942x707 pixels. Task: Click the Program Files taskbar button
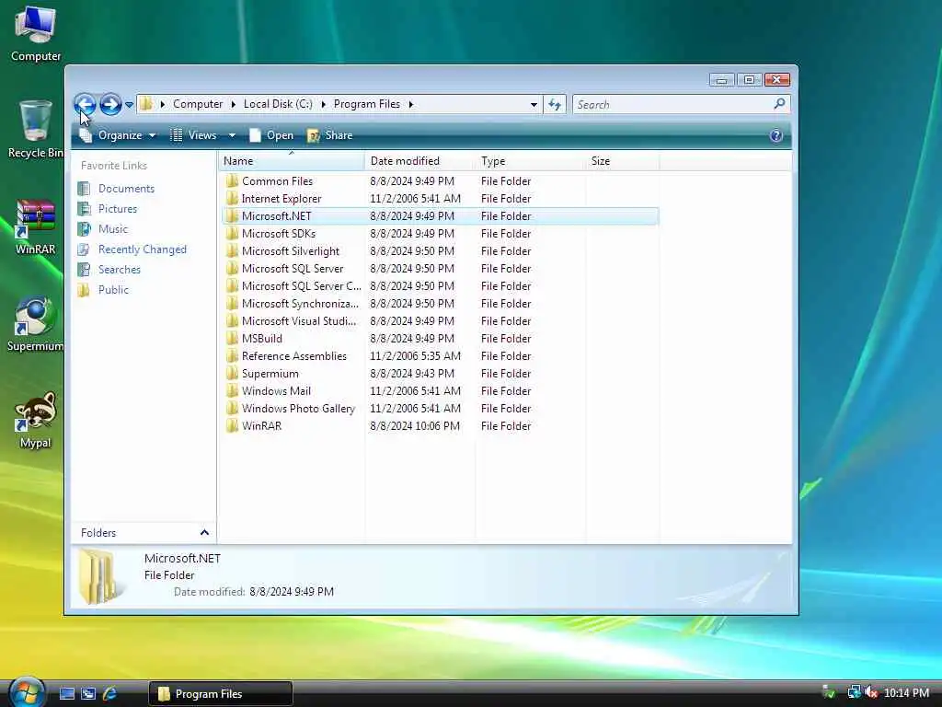(x=221, y=694)
